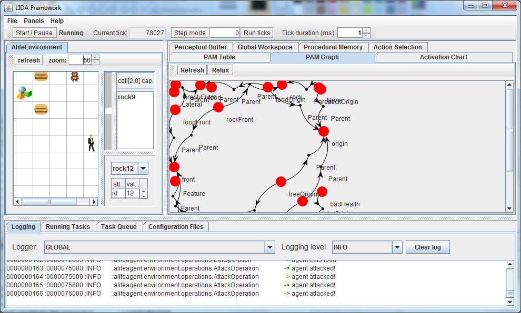Screen dimensions: 521x313
Task: Click the Java icon in title bar
Action: coord(8,7)
